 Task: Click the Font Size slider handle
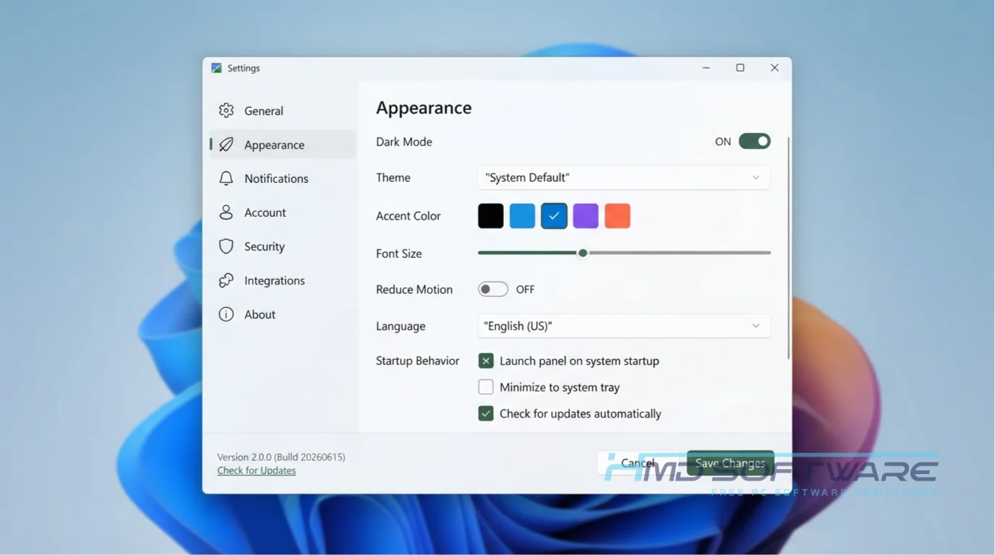tap(583, 253)
